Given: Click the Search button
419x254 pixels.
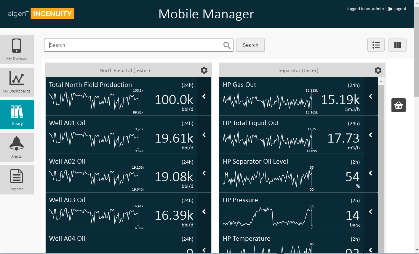Looking at the screenshot, I should pos(250,45).
